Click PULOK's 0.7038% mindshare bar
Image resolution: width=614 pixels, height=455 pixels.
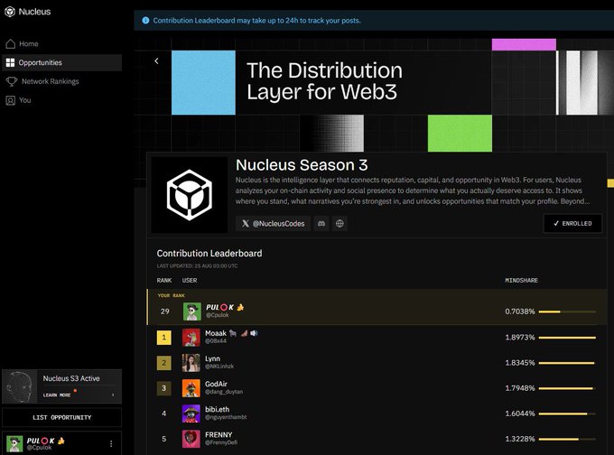tap(567, 311)
